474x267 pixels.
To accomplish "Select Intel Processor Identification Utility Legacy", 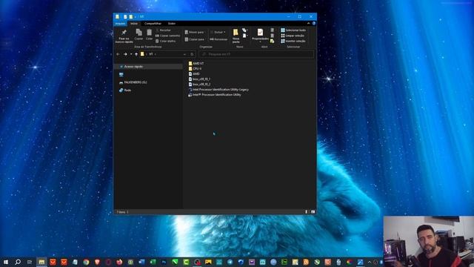I will (218, 90).
